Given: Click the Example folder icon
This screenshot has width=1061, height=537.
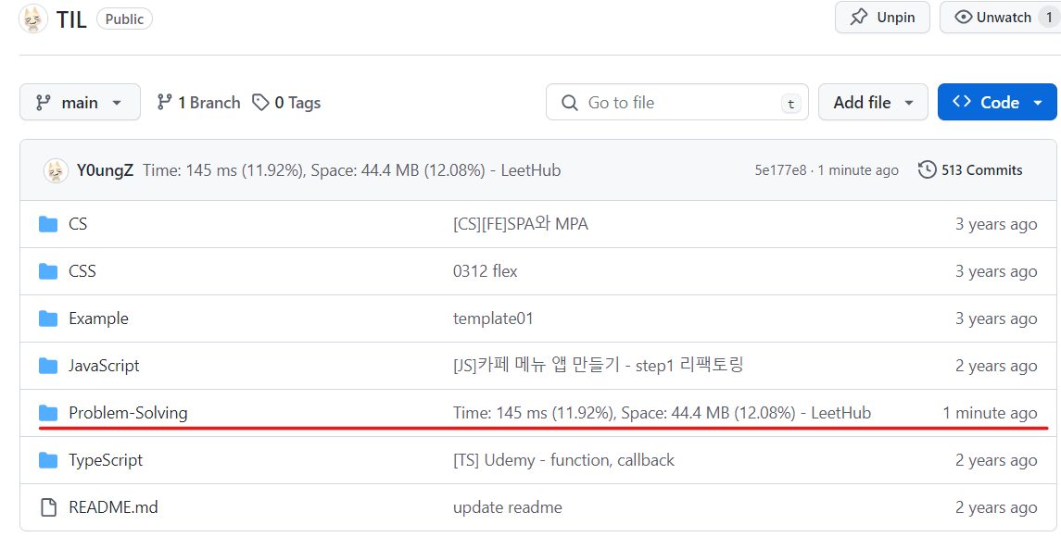Looking at the screenshot, I should [x=48, y=318].
